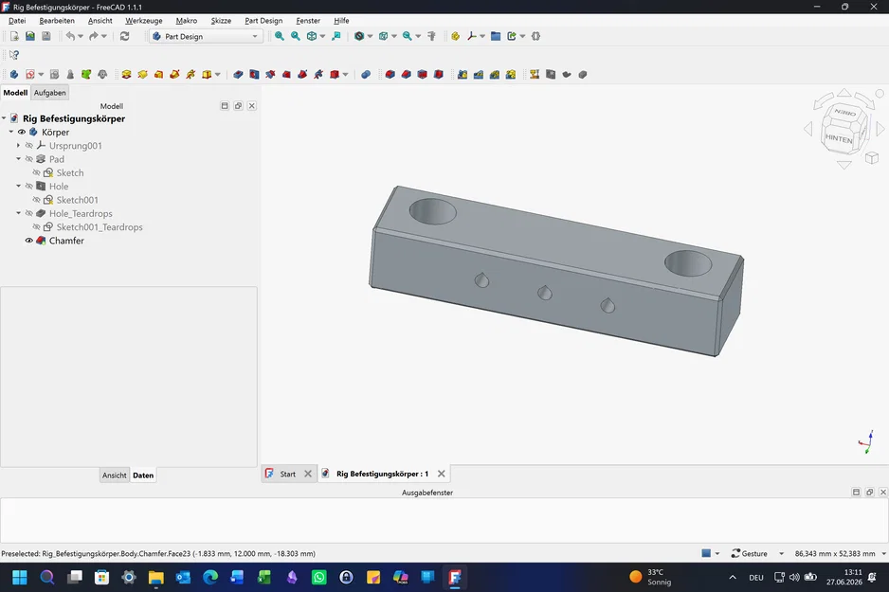Viewport: 889px width, 592px height.
Task: Open WhatsApp from the taskbar
Action: [319, 577]
